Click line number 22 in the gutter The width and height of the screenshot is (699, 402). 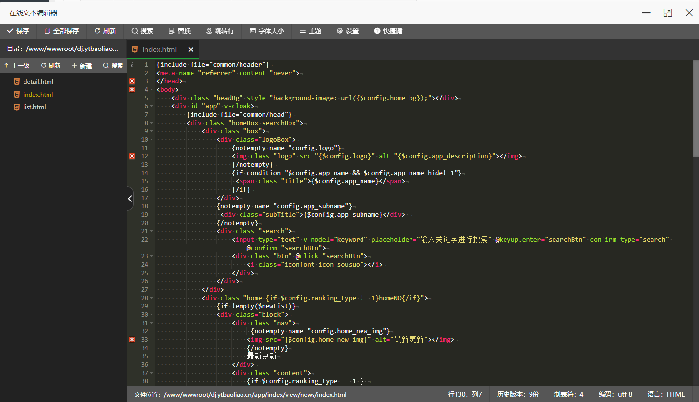145,240
